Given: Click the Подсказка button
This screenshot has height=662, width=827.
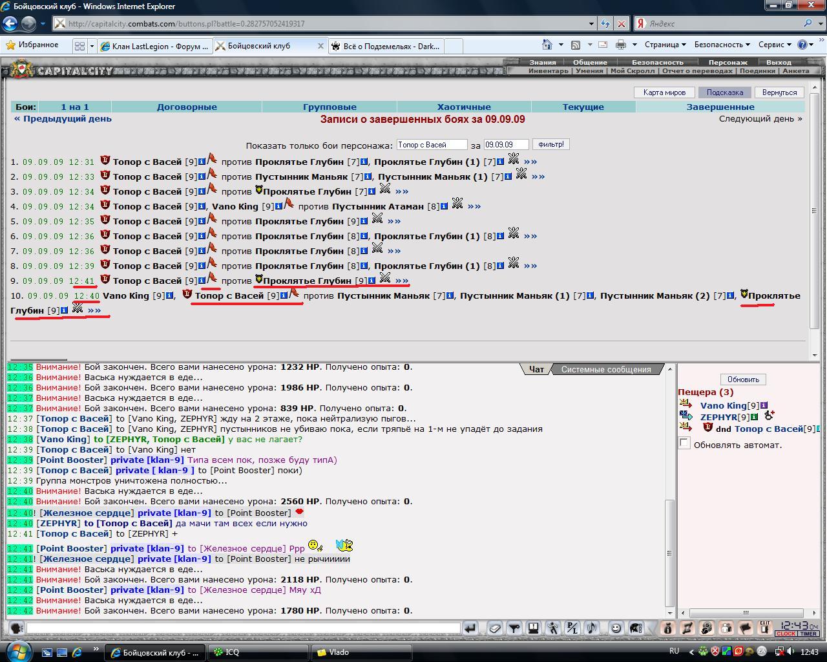Looking at the screenshot, I should pyautogui.click(x=725, y=92).
